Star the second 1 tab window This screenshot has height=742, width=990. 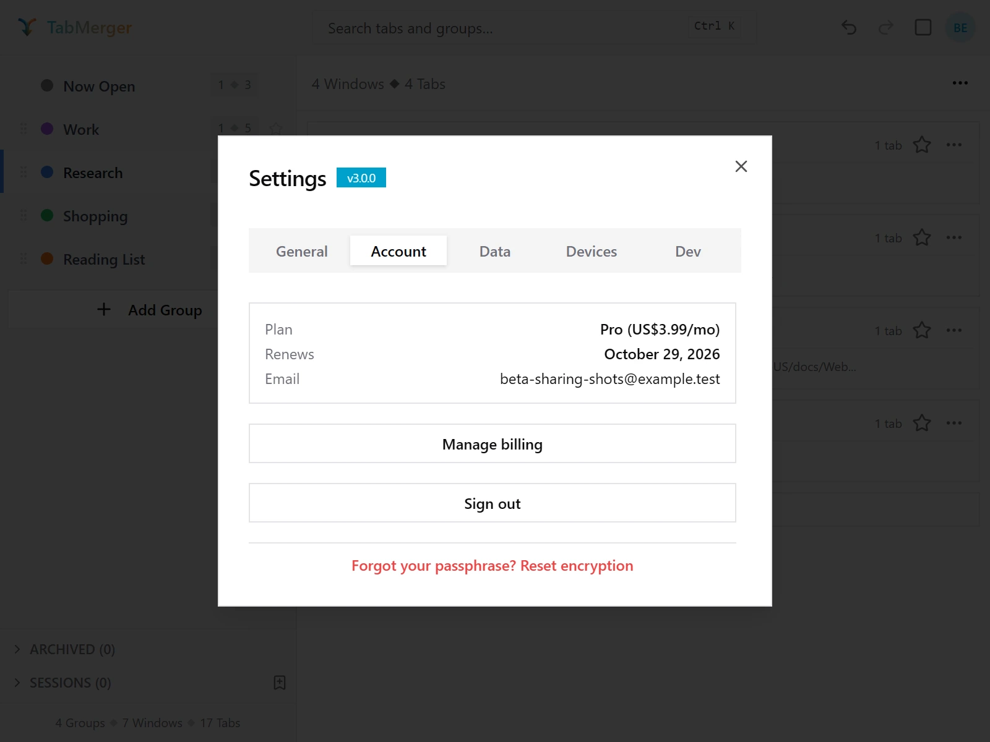pyautogui.click(x=922, y=237)
